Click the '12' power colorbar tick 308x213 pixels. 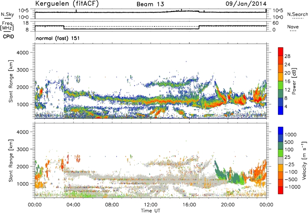287,90
